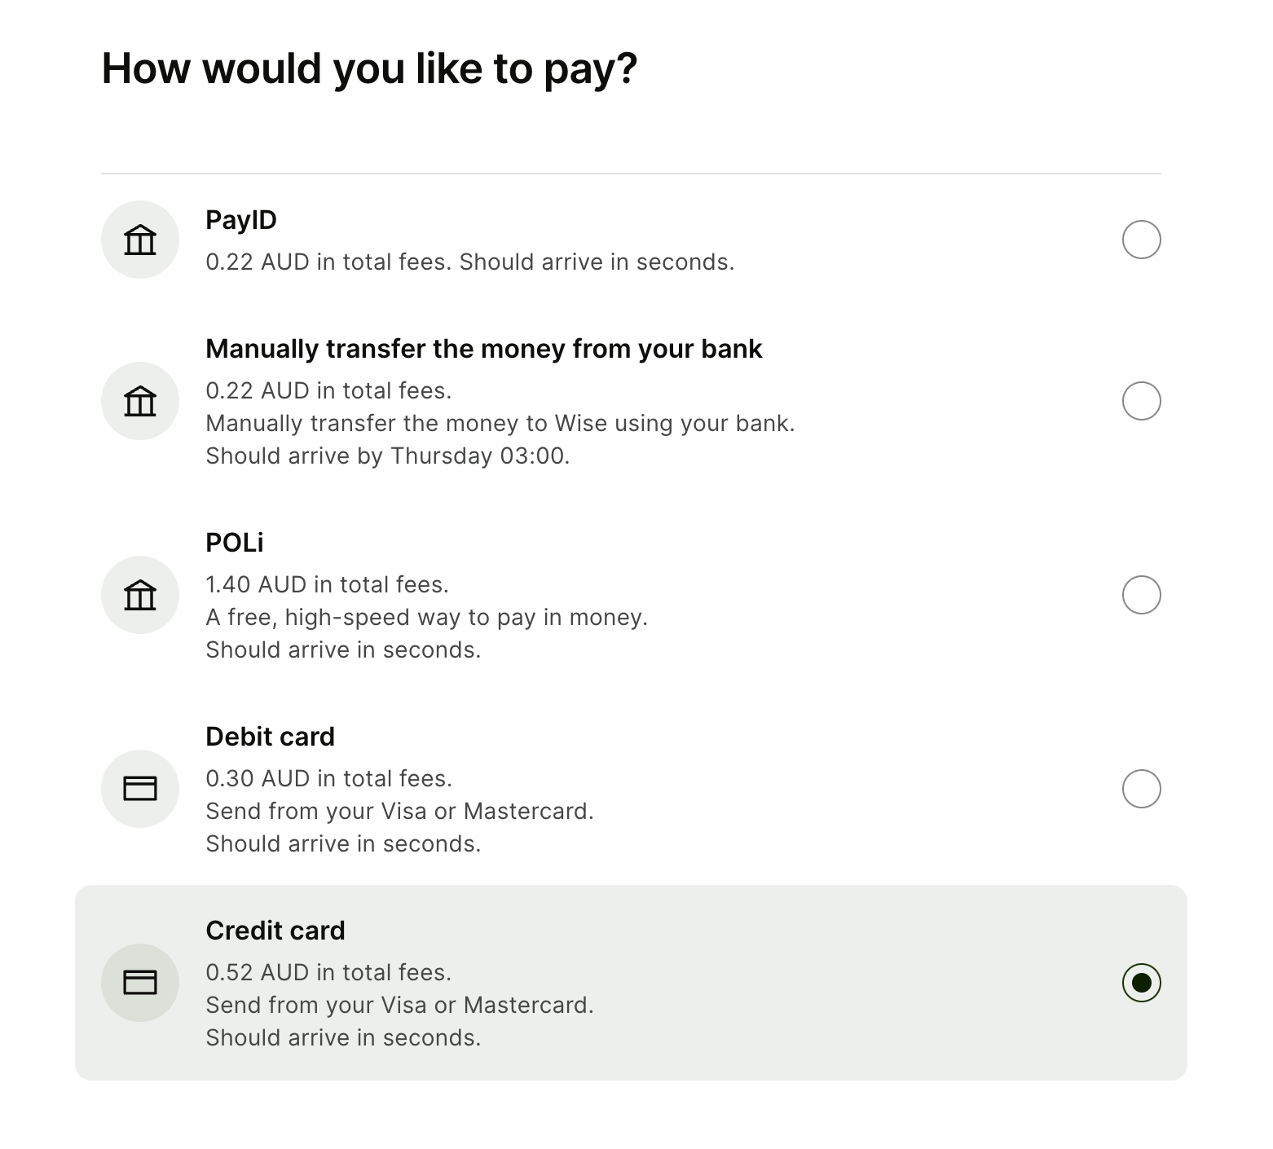Viewport: 1273px width, 1149px height.
Task: Click the card icon for Credit card
Action: [x=140, y=983]
